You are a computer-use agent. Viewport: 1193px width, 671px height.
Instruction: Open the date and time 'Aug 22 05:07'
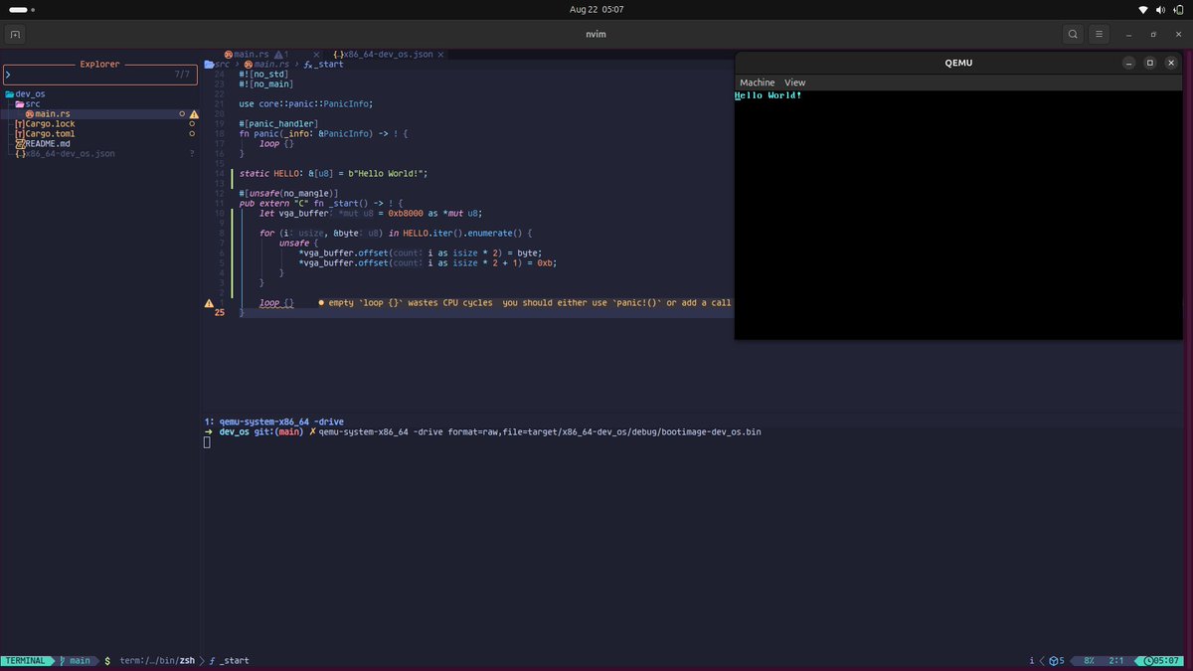pos(596,9)
